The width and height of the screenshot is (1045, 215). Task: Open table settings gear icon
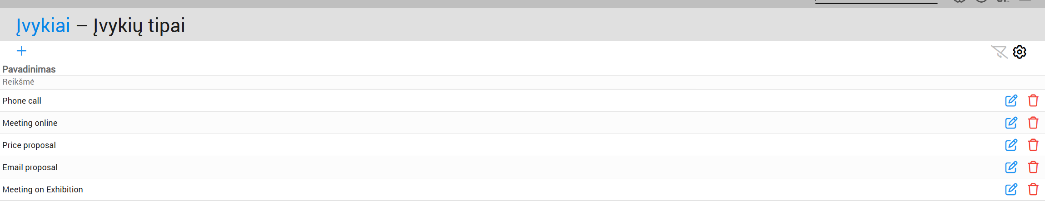point(1020,52)
